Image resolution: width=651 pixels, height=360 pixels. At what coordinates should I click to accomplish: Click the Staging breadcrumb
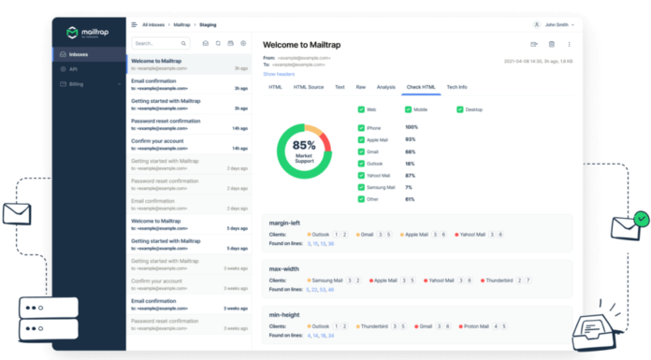[208, 25]
